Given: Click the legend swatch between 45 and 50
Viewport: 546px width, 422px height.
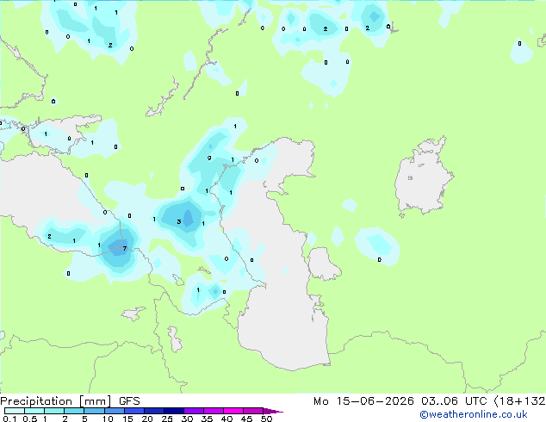Looking at the screenshot, I should 253,411.
